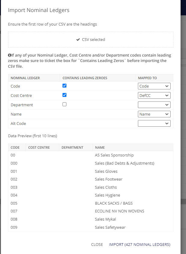Click the Contains Leading Zeroes column header

click(x=85, y=78)
